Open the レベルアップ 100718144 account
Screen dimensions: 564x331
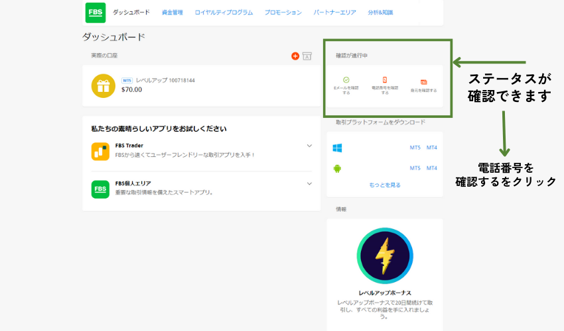tap(165, 80)
